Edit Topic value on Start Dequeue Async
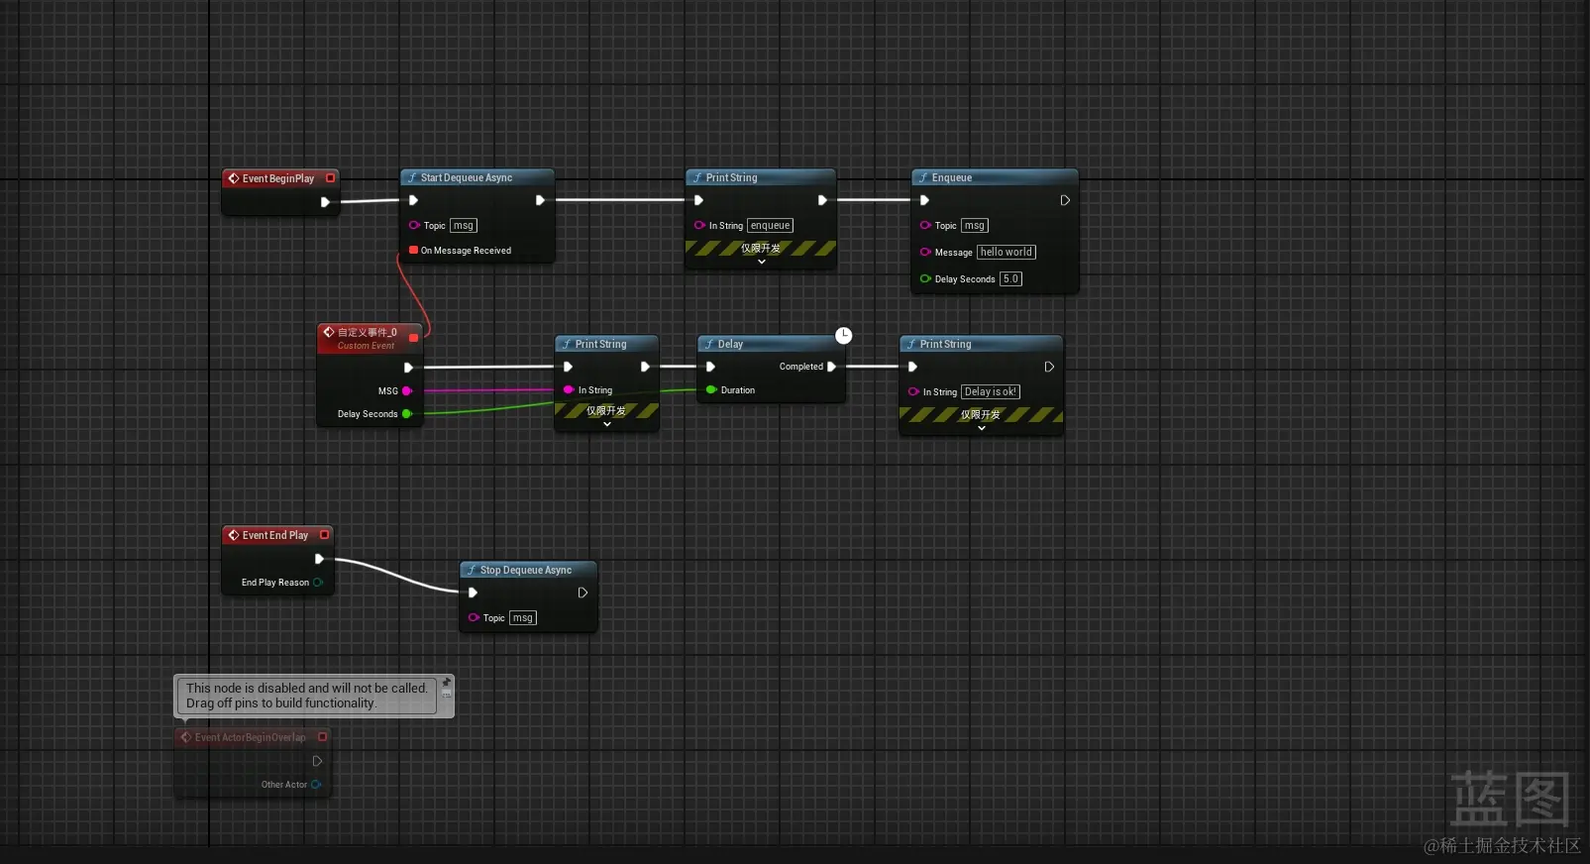Image resolution: width=1590 pixels, height=864 pixels. click(464, 225)
